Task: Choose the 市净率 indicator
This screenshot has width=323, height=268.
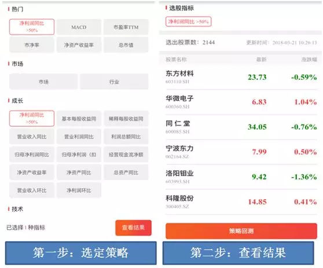Action: point(32,45)
